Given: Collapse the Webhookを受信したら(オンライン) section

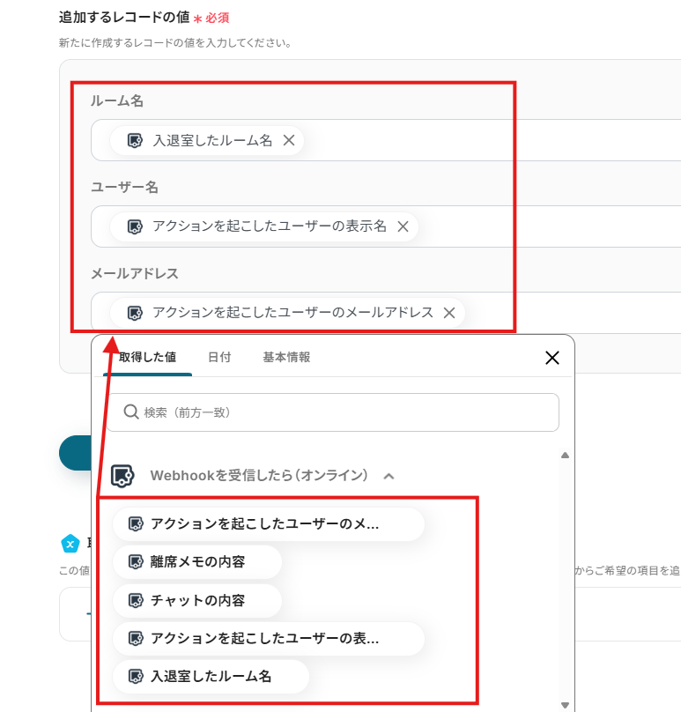Looking at the screenshot, I should [x=389, y=477].
